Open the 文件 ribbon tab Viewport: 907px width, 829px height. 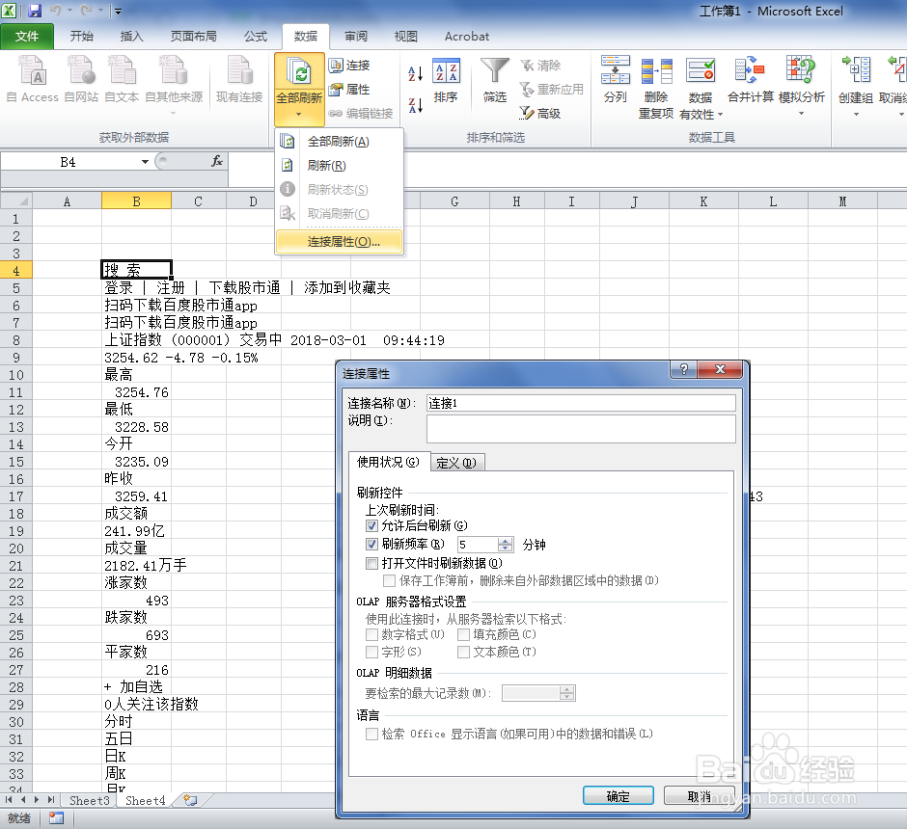(27, 37)
